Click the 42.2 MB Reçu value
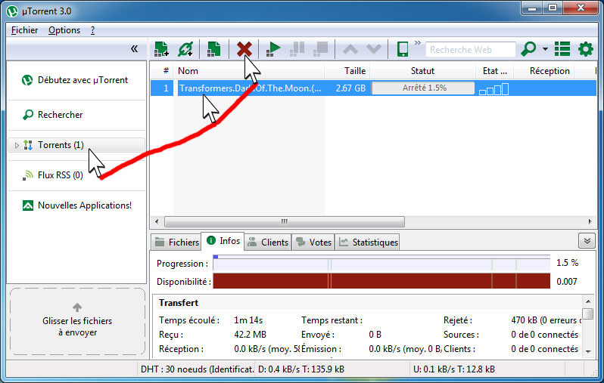The height and width of the screenshot is (383, 604). coord(250,335)
